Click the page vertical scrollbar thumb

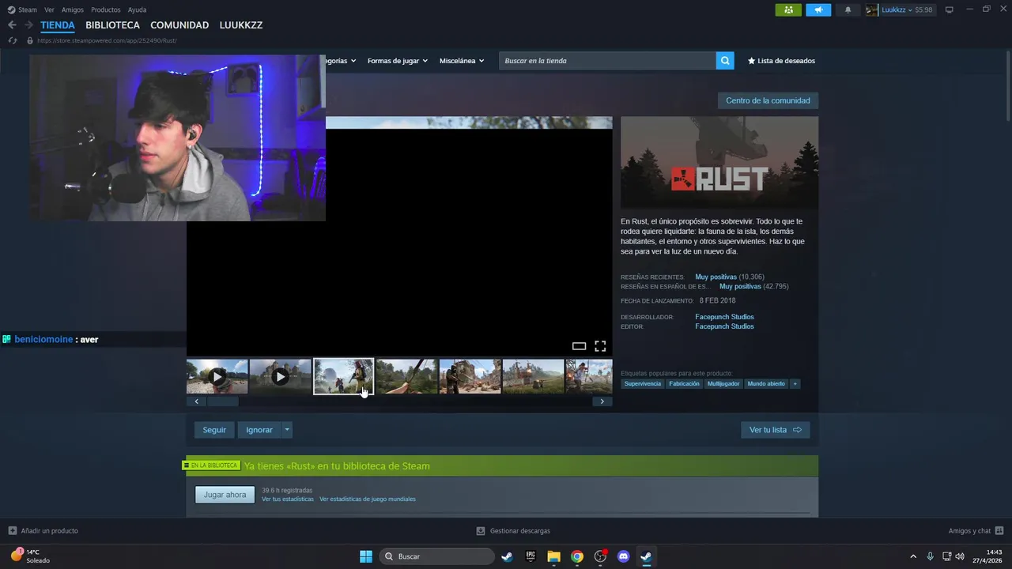[1008, 85]
